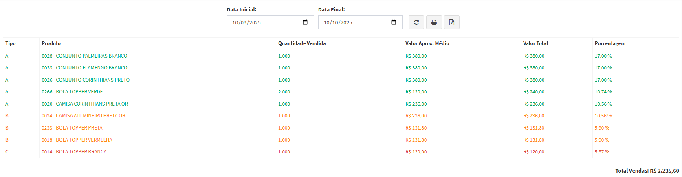Click the Total Vendas R$ 2.235,60 label

click(647, 171)
